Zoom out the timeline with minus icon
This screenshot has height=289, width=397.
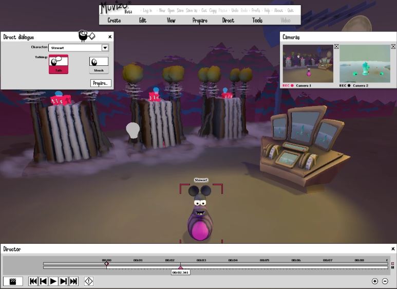[x=385, y=281]
